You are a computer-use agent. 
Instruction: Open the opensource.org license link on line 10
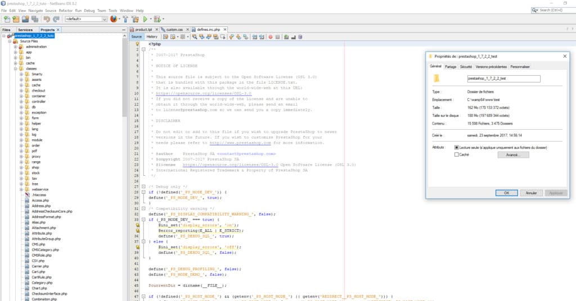pyautogui.click(x=204, y=93)
